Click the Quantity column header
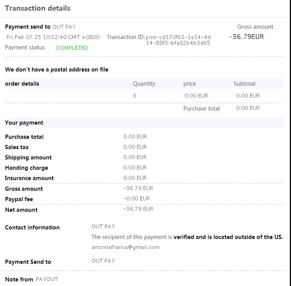Viewport: 291px width, 286px height. [144, 84]
